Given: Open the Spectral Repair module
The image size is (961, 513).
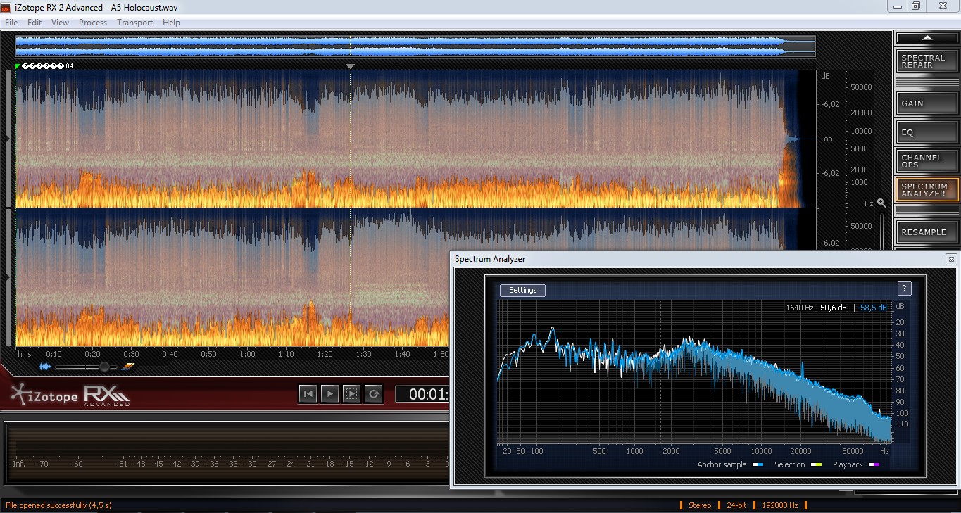Looking at the screenshot, I should 927,61.
